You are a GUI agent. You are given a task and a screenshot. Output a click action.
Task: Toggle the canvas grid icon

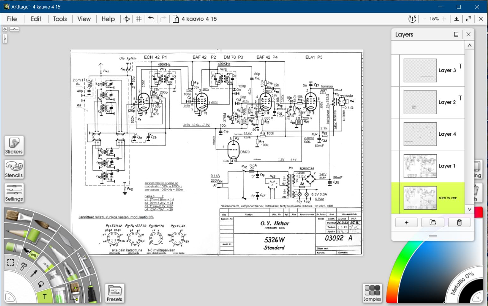(139, 19)
